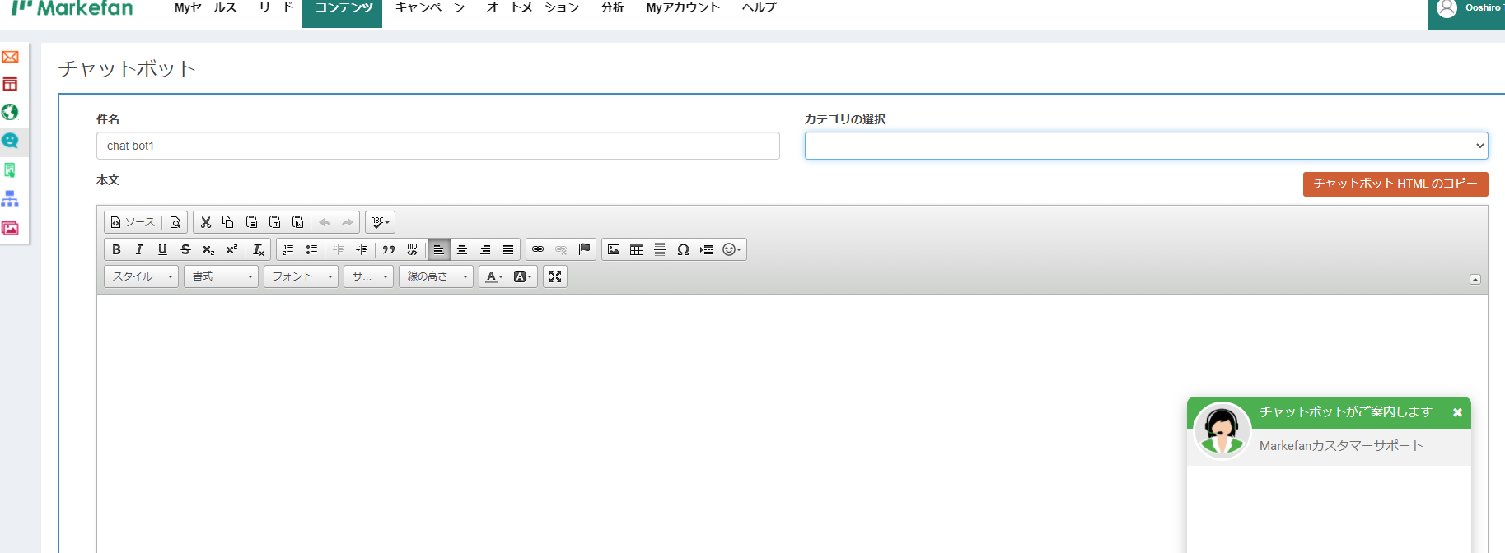This screenshot has width=1505, height=553.
Task: Open the green globe icon in the sidebar
Action: (11, 112)
